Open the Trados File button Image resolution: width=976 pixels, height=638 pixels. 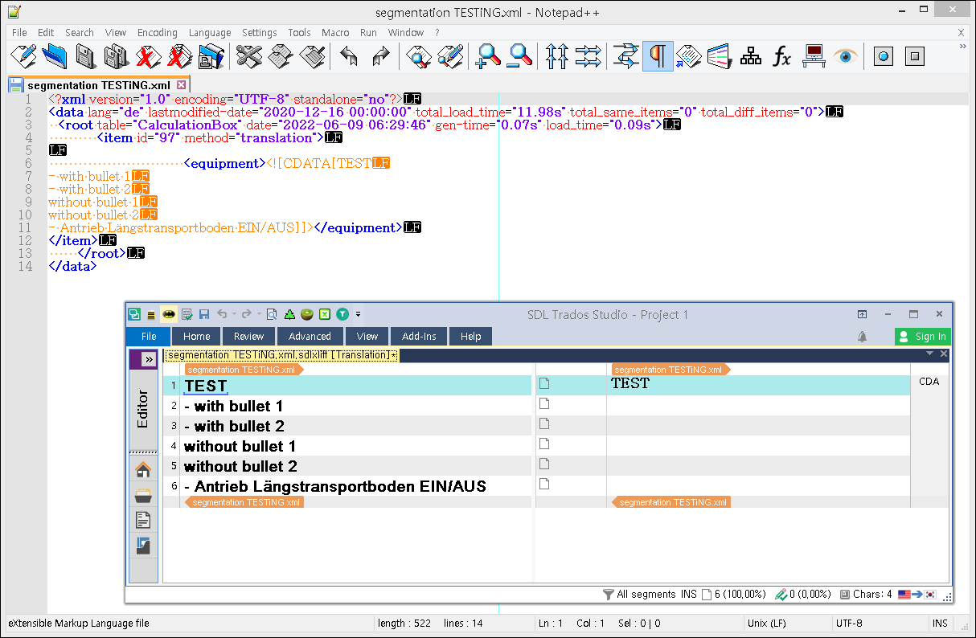click(x=149, y=337)
